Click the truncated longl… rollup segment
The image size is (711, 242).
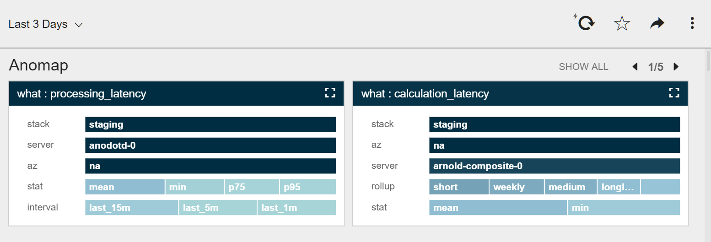(x=619, y=187)
